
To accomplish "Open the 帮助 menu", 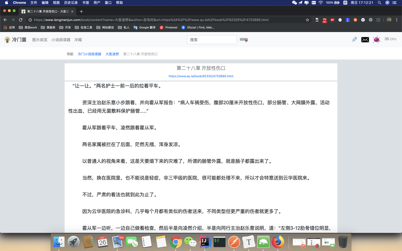I will point(119,3).
